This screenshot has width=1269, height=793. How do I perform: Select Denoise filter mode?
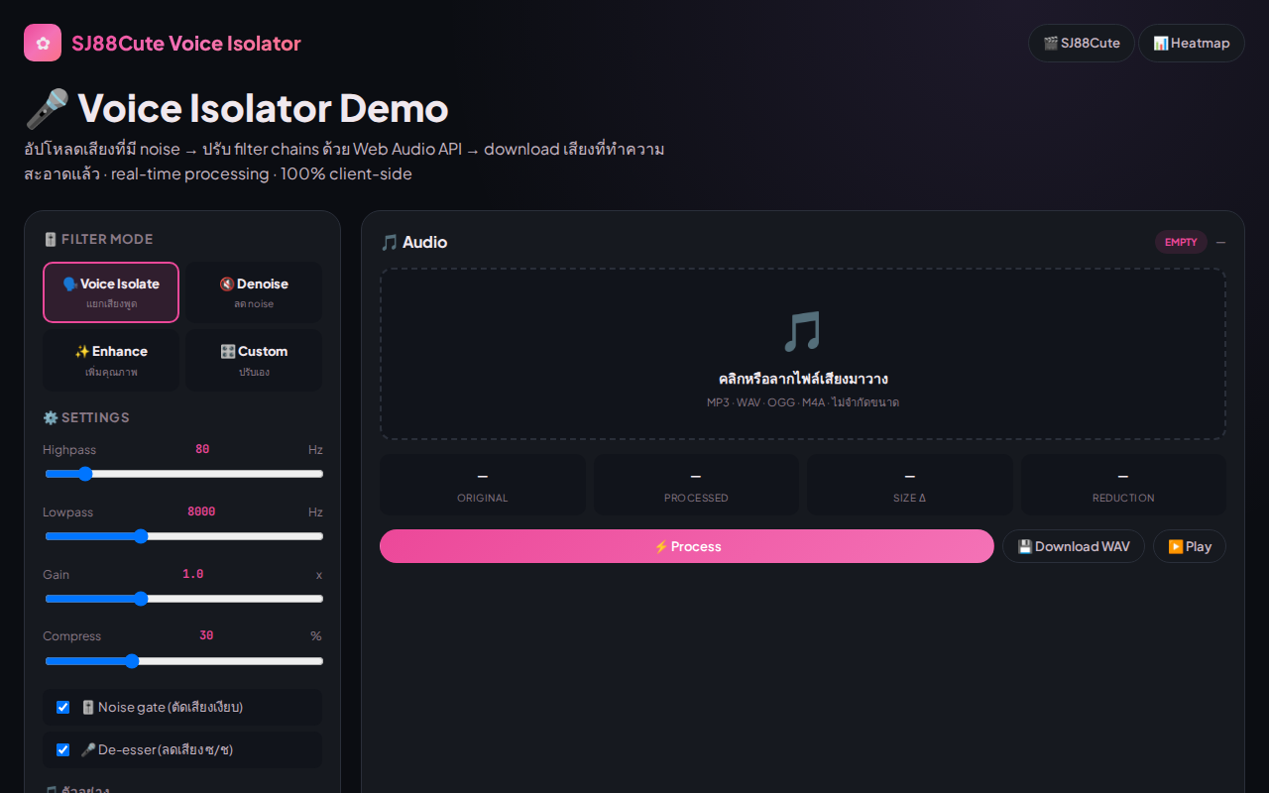(x=254, y=292)
